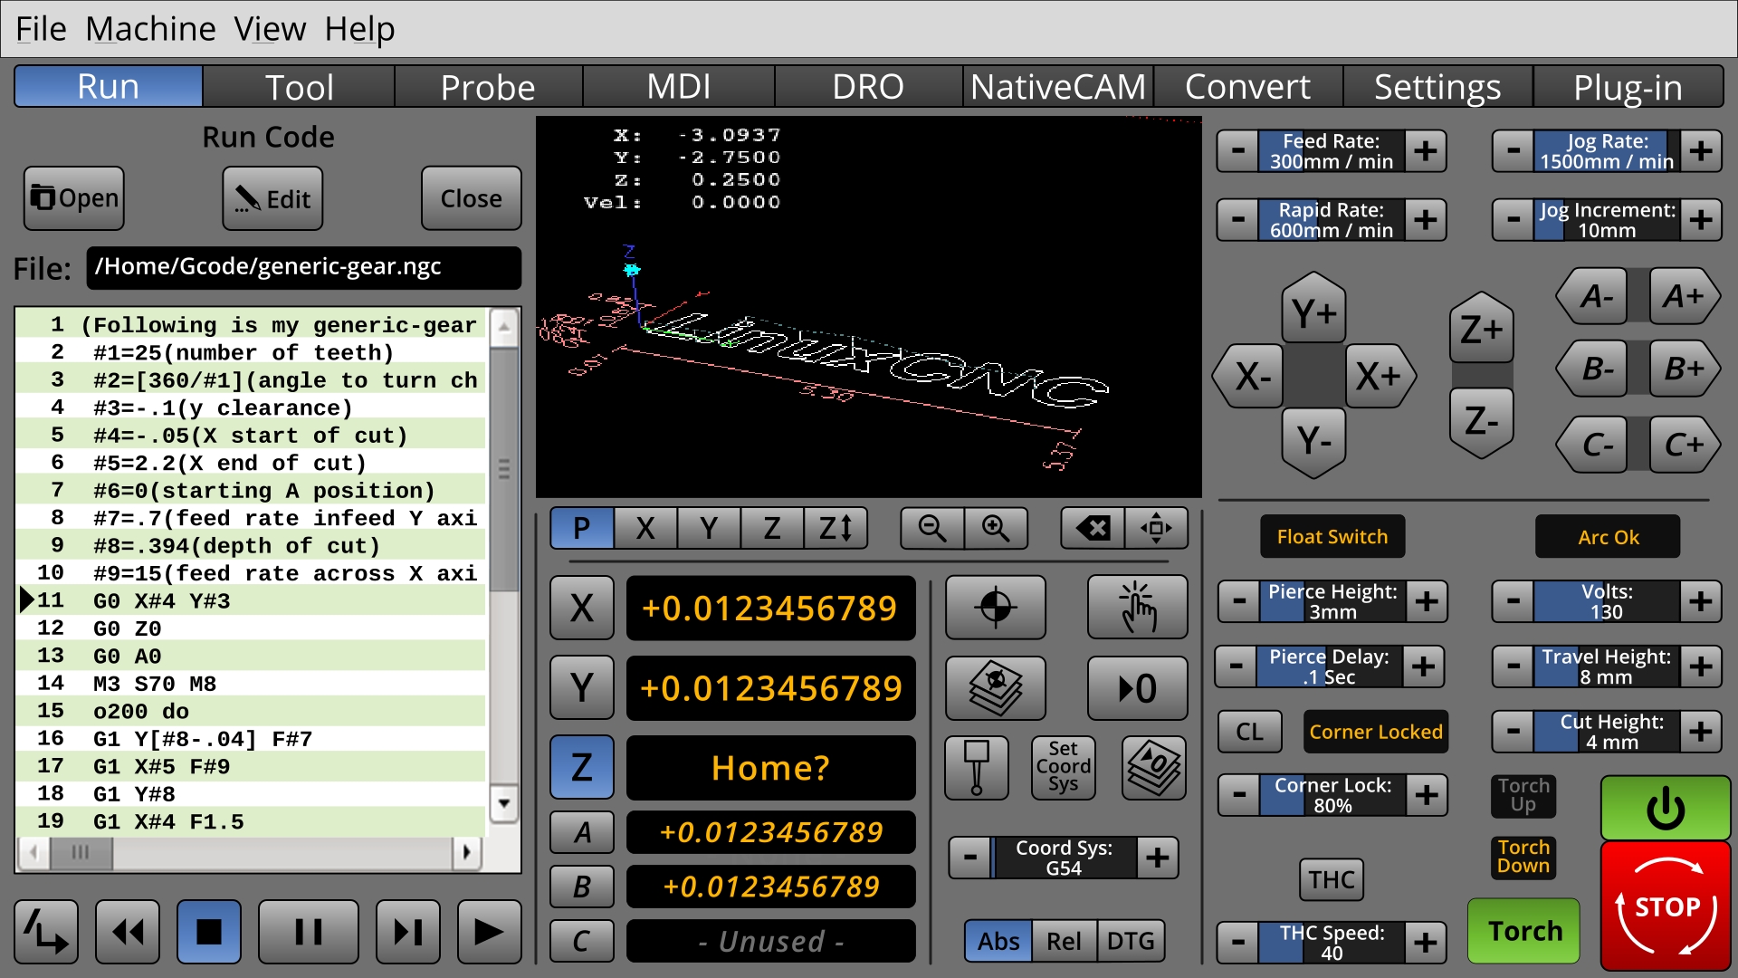The height and width of the screenshot is (978, 1738).
Task: Increase the Jog Increment
Action: [1701, 220]
